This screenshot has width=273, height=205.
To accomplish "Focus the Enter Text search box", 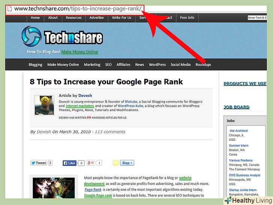I will point(257,18).
